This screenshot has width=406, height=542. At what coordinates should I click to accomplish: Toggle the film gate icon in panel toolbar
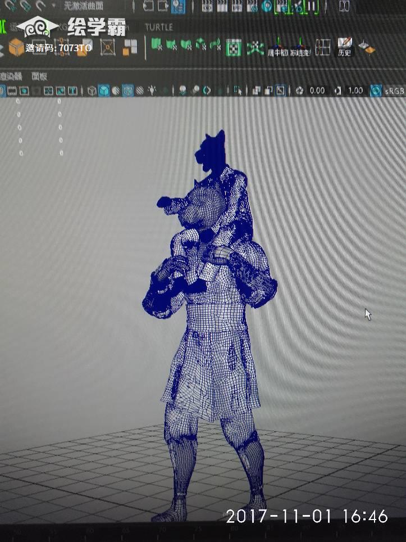pyautogui.click(x=12, y=91)
